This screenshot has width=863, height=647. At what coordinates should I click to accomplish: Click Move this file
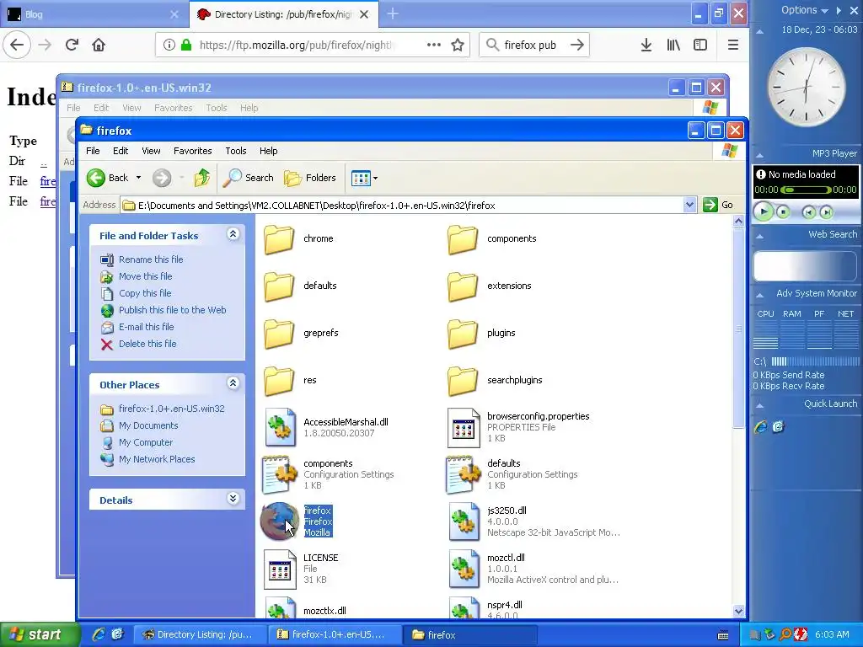click(145, 276)
